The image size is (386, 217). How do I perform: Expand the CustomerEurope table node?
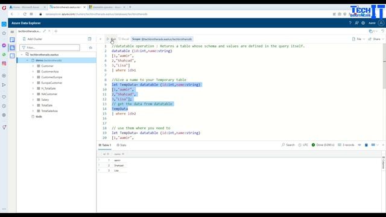tap(33, 77)
